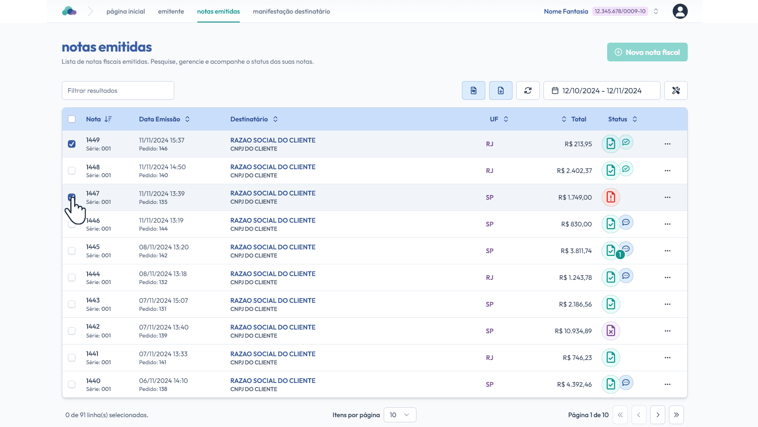Click the red error status icon on nota 1447
Image resolution: width=758 pixels, height=427 pixels.
coord(610,197)
